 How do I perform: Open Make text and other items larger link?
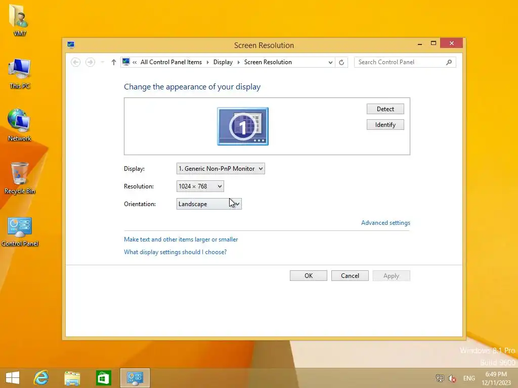181,239
